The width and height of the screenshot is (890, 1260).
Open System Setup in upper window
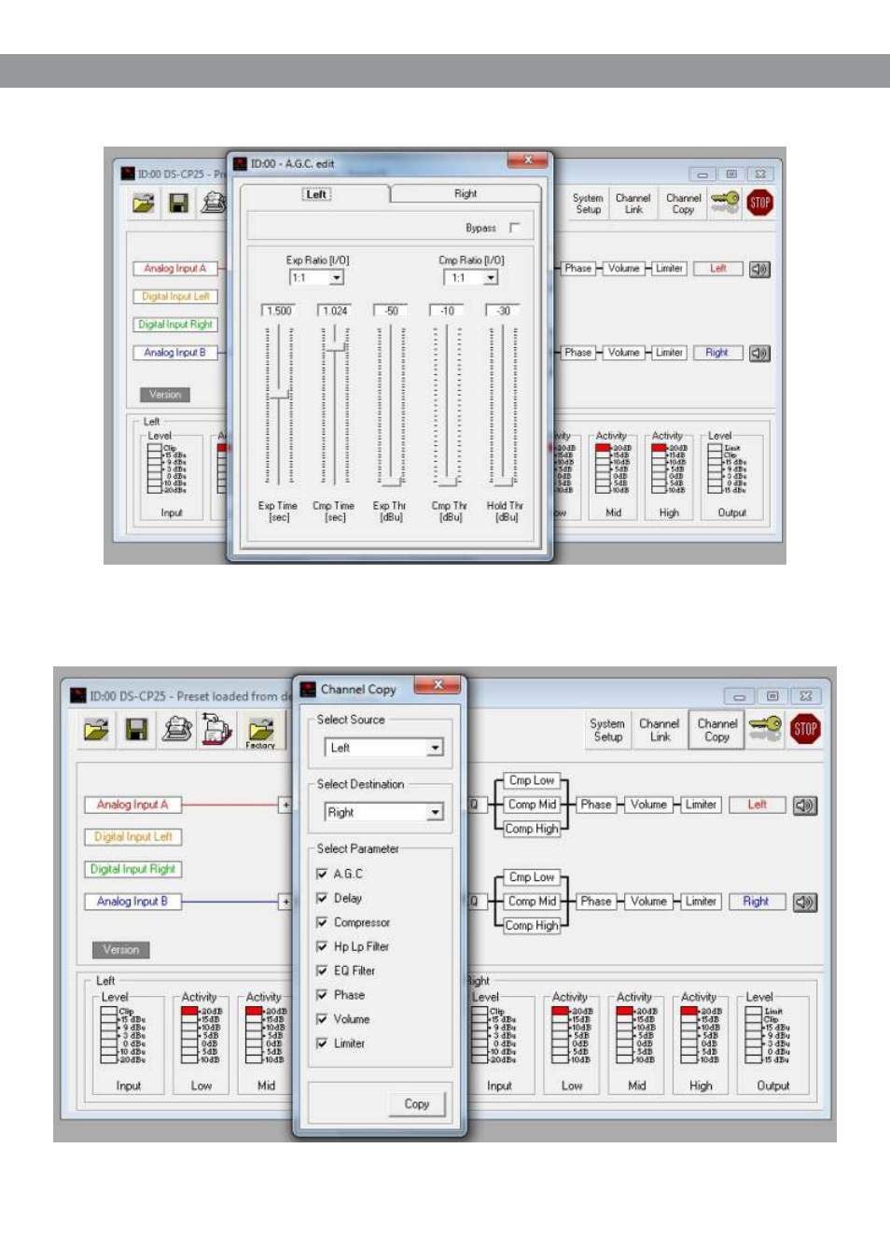pos(588,203)
